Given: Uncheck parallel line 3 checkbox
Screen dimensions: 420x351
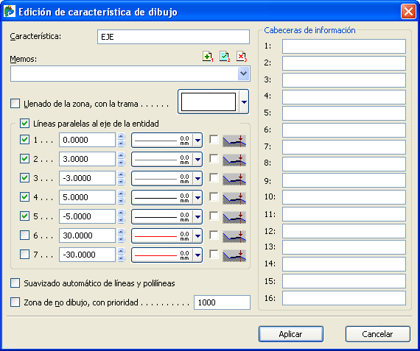Looking at the screenshot, I should (x=24, y=177).
